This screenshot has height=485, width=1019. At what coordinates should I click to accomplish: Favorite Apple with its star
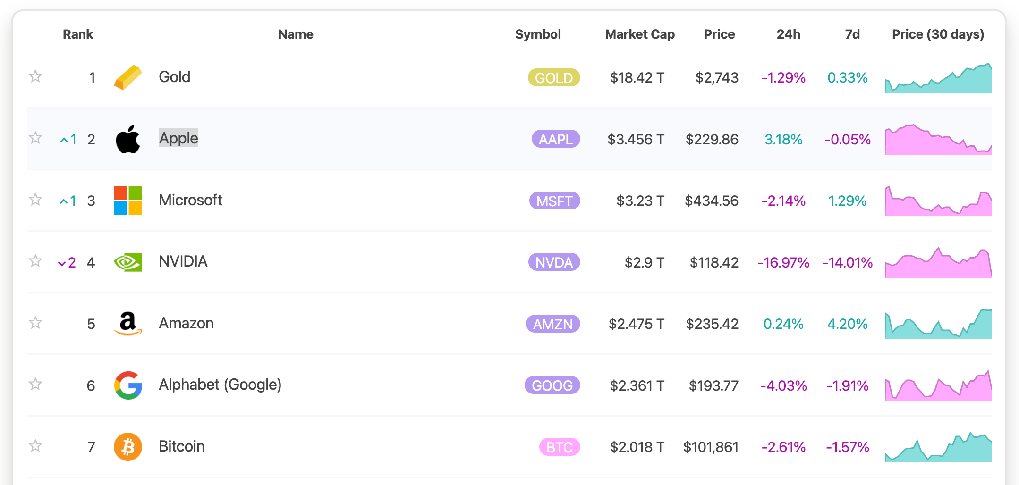(x=35, y=138)
